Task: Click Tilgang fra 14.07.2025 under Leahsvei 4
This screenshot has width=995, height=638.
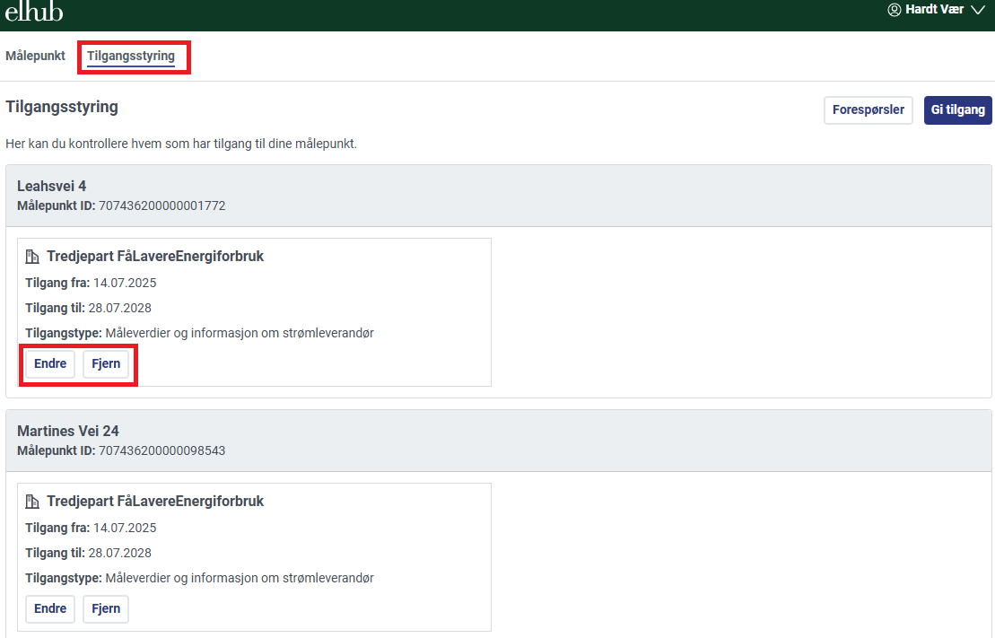Action: pos(91,284)
